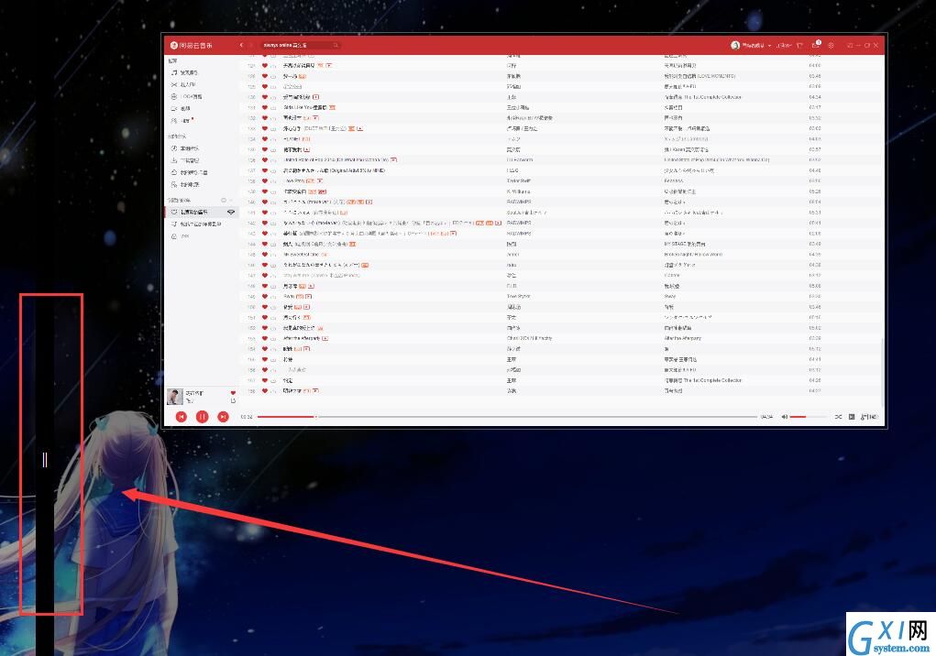
Task: Expand the user account dropdown arrow
Action: tap(769, 45)
